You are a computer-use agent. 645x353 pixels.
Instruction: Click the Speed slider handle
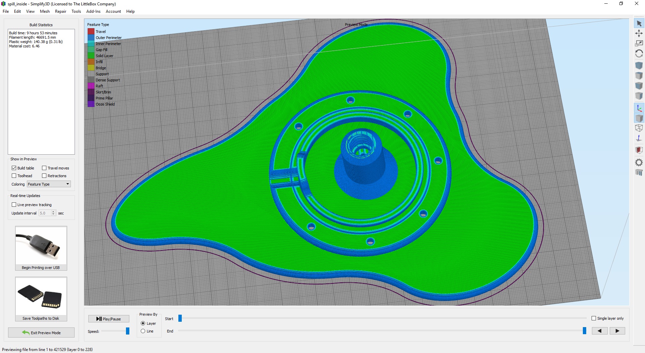[128, 331]
